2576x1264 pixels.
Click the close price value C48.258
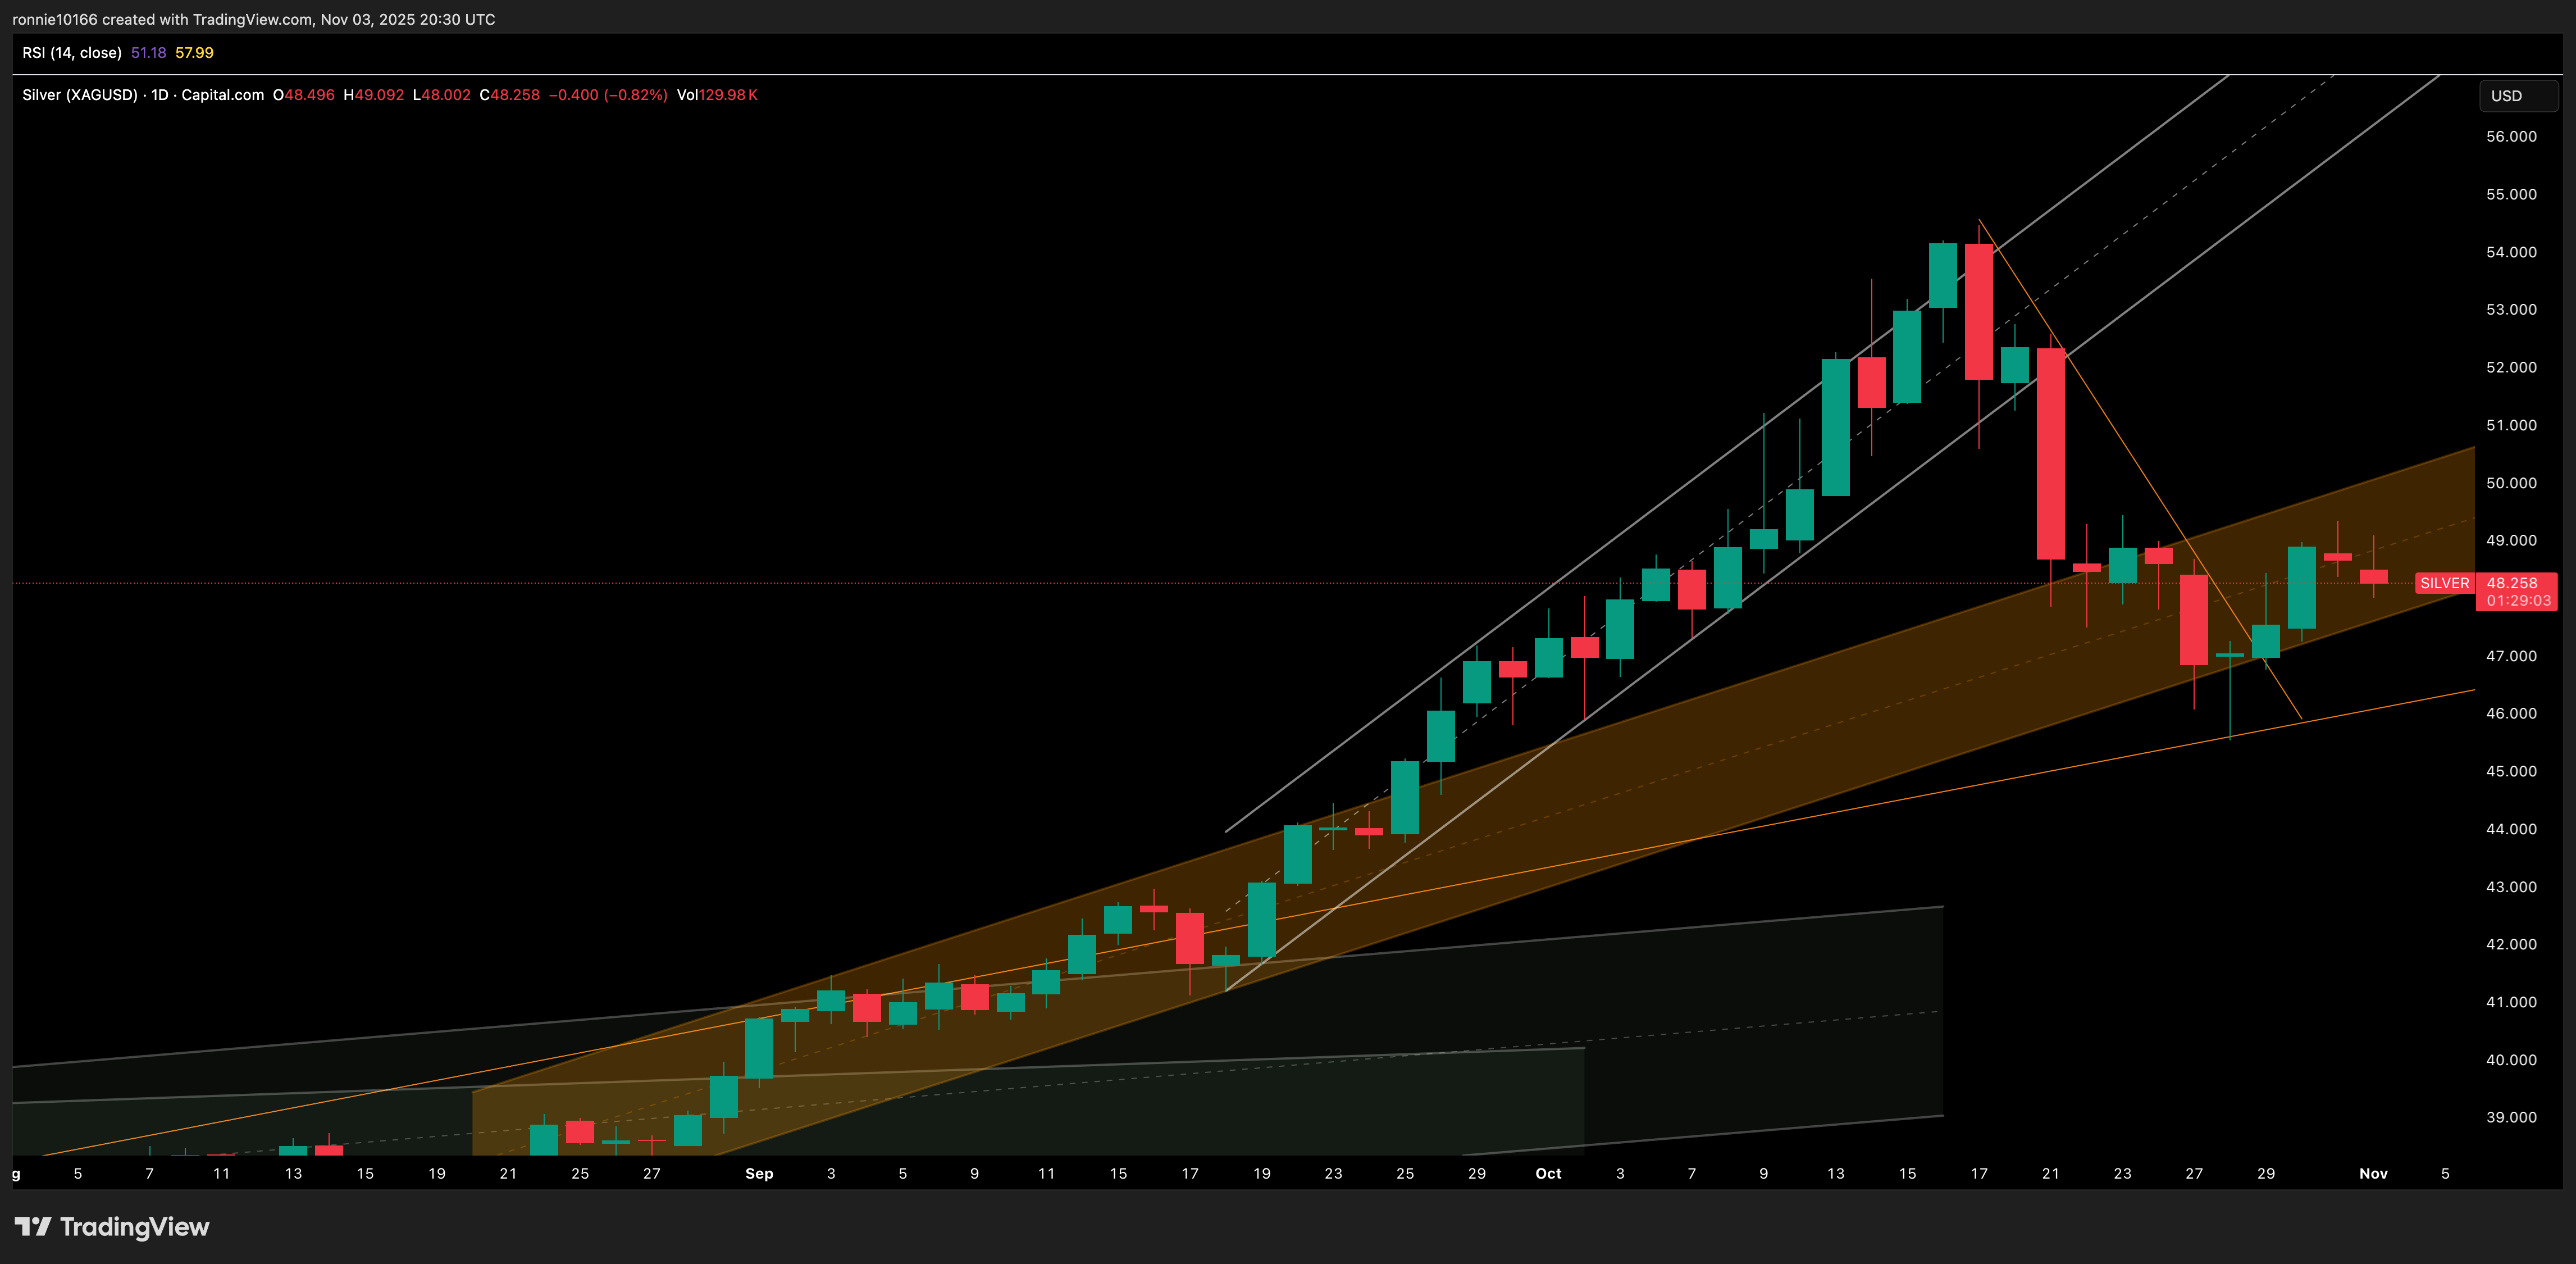point(510,95)
